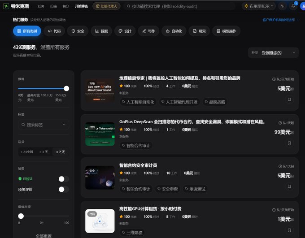Open the 扫描 nav item
Viewport: 305px width, 238px height.
[x=53, y=6]
